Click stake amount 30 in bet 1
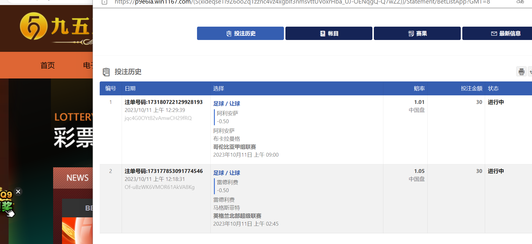The width and height of the screenshot is (532, 244). coord(479,102)
